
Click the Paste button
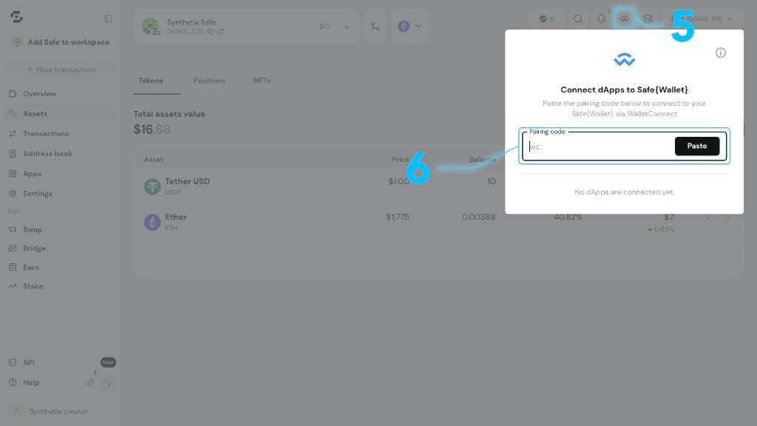click(x=696, y=146)
